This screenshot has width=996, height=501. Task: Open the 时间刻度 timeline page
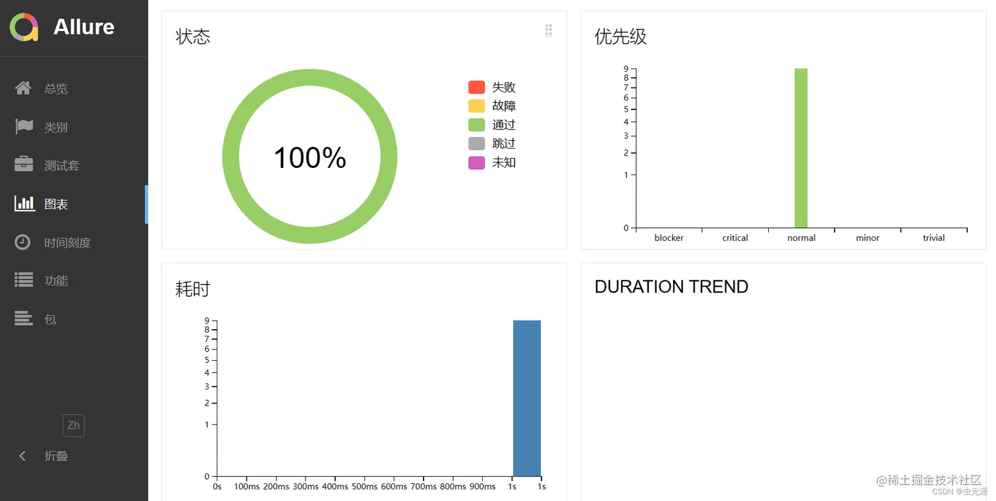pos(74,242)
